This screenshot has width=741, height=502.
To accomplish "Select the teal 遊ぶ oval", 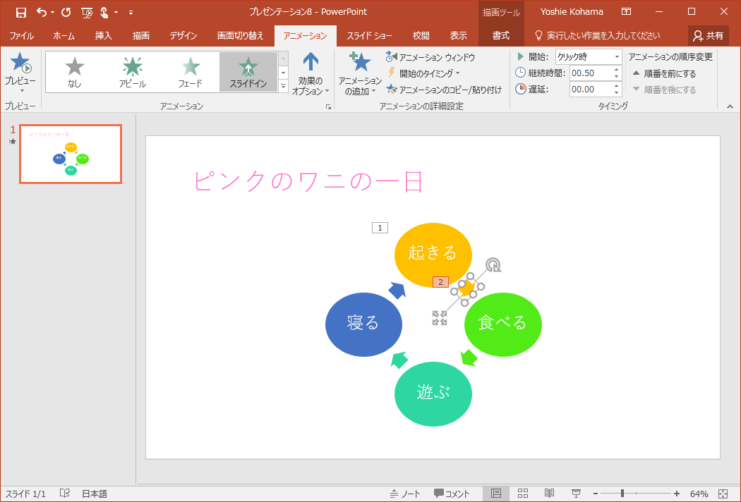I will [x=433, y=394].
